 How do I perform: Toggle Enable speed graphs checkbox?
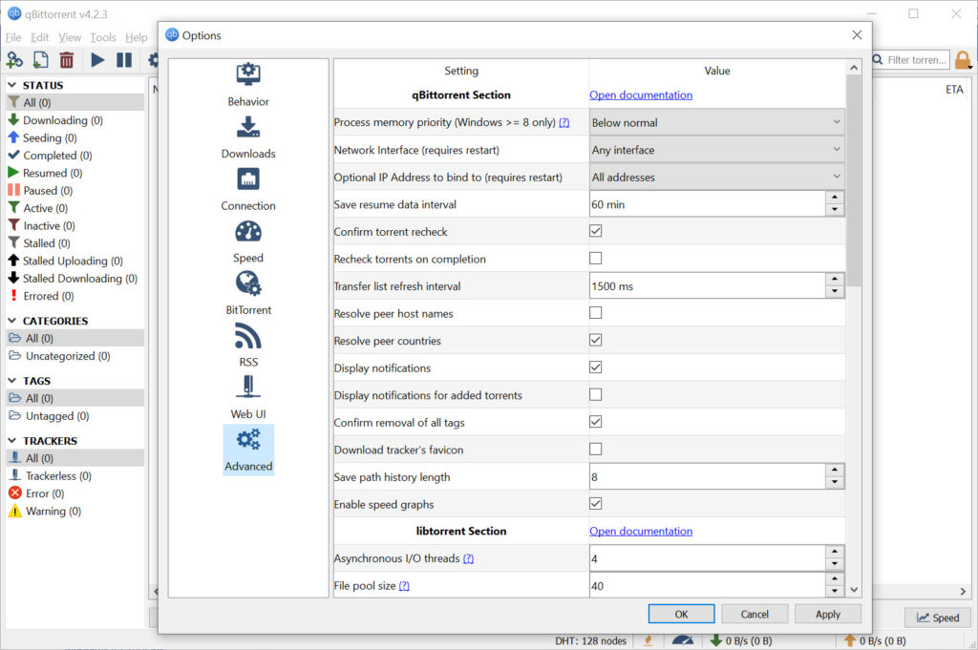pyautogui.click(x=596, y=504)
